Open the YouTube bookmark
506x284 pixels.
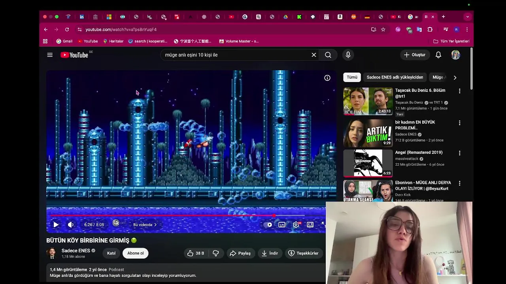tap(88, 41)
